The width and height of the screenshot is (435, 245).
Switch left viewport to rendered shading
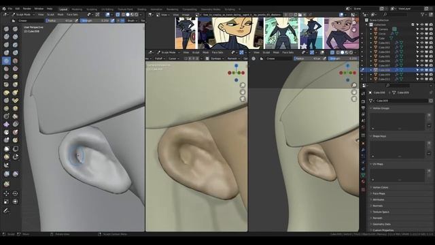click(137, 14)
